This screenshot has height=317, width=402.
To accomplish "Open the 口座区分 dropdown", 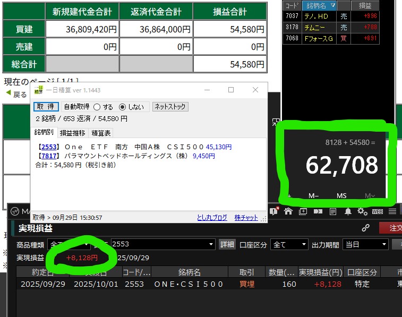I will [289, 244].
